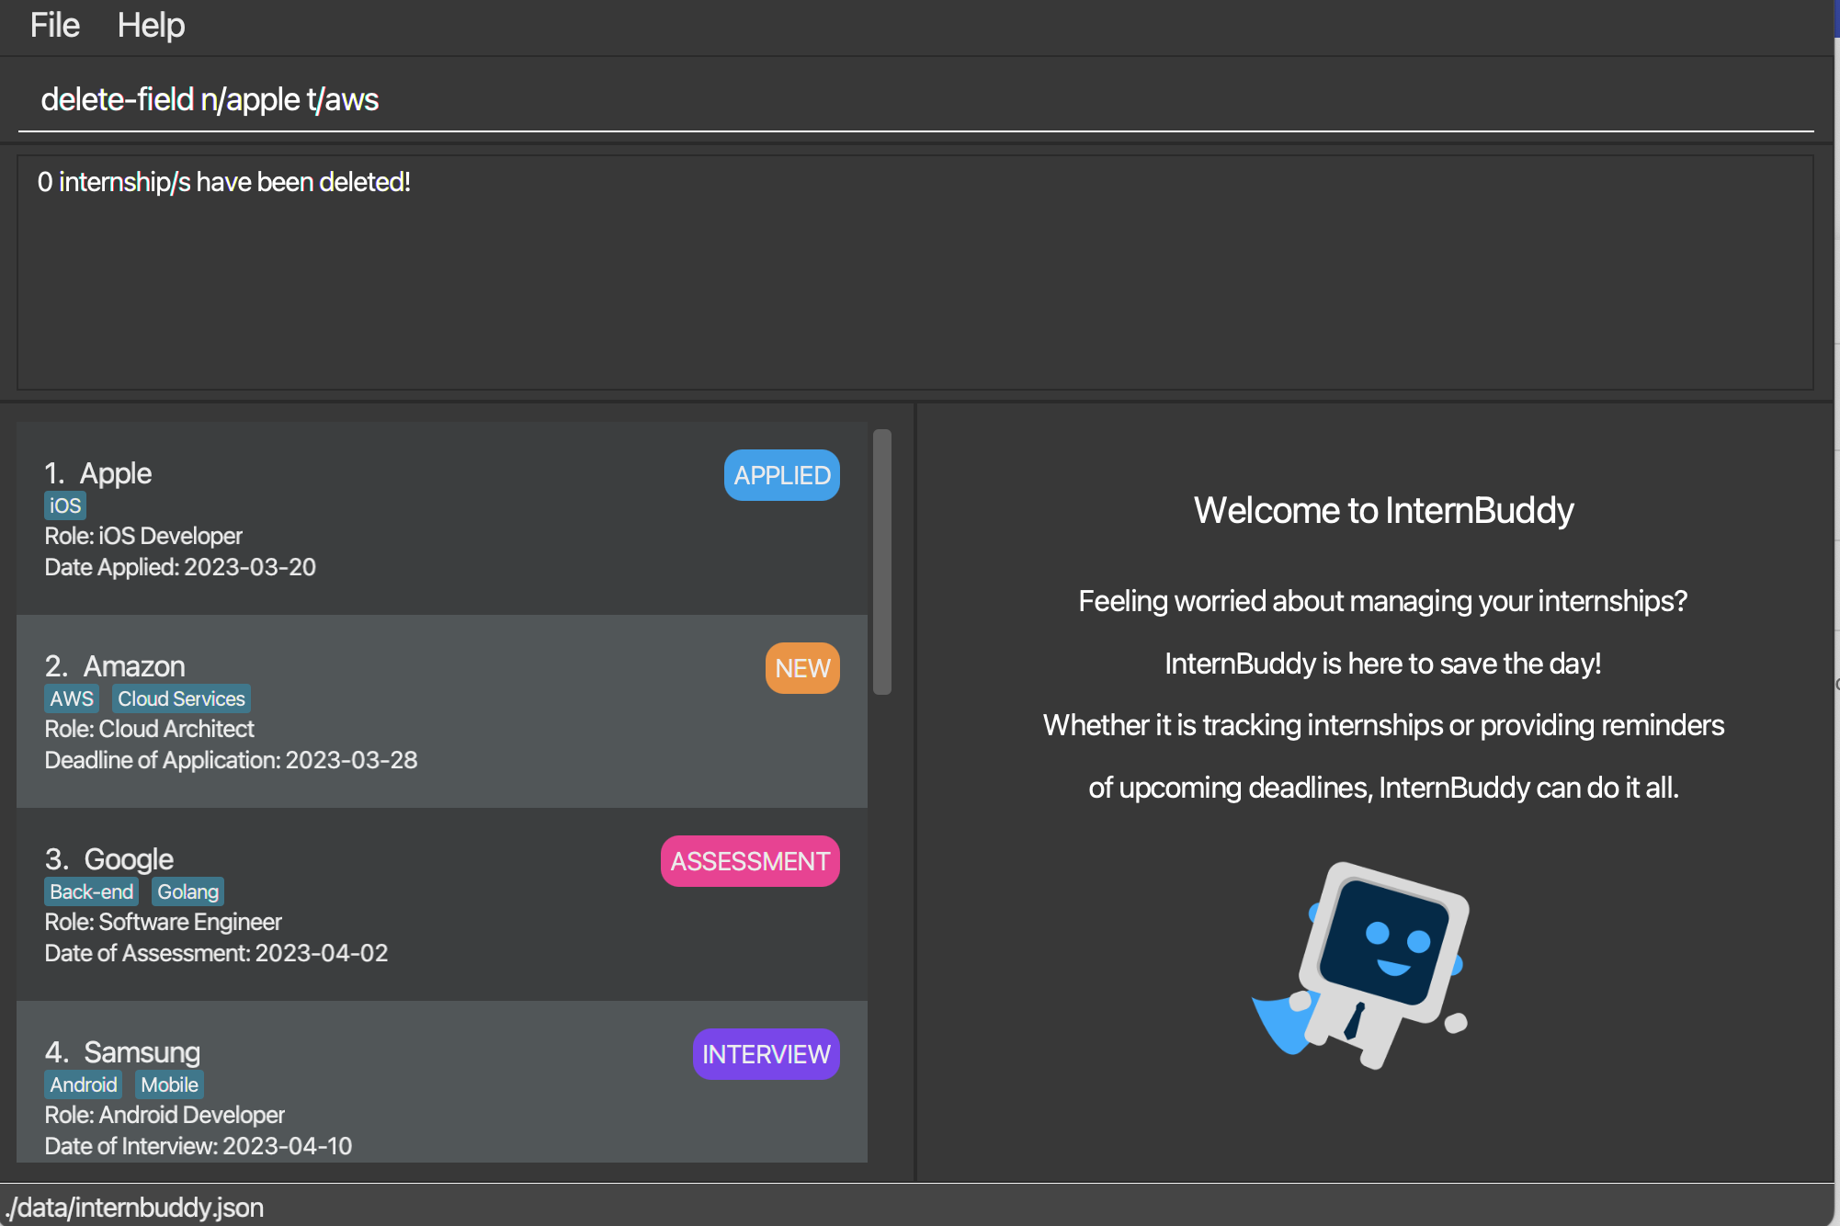Viewport: 1840px width, 1226px height.
Task: Click the iOS tag on Apple
Action: click(x=65, y=505)
